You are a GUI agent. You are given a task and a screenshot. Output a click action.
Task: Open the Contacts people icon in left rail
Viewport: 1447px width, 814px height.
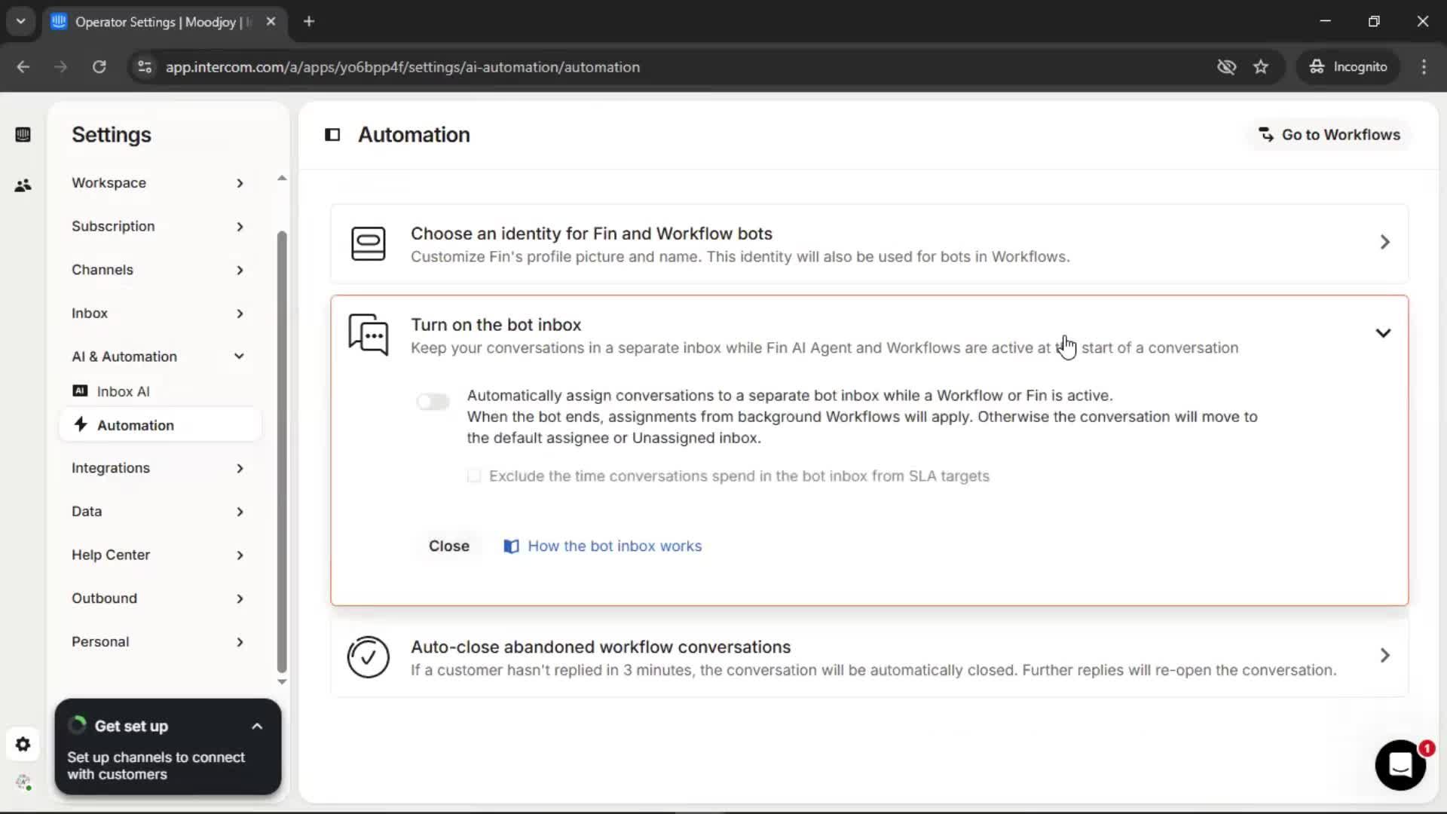(23, 185)
